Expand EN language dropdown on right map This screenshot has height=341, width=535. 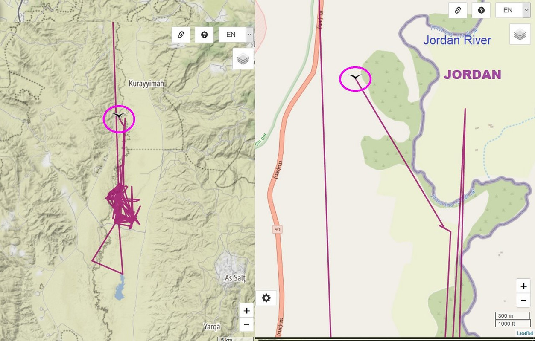click(x=513, y=10)
